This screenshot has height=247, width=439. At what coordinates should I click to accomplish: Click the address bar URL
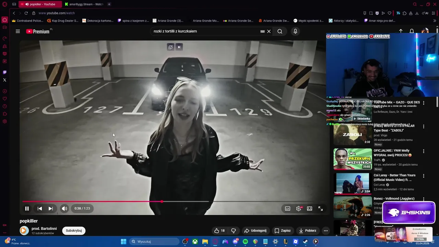(57, 13)
